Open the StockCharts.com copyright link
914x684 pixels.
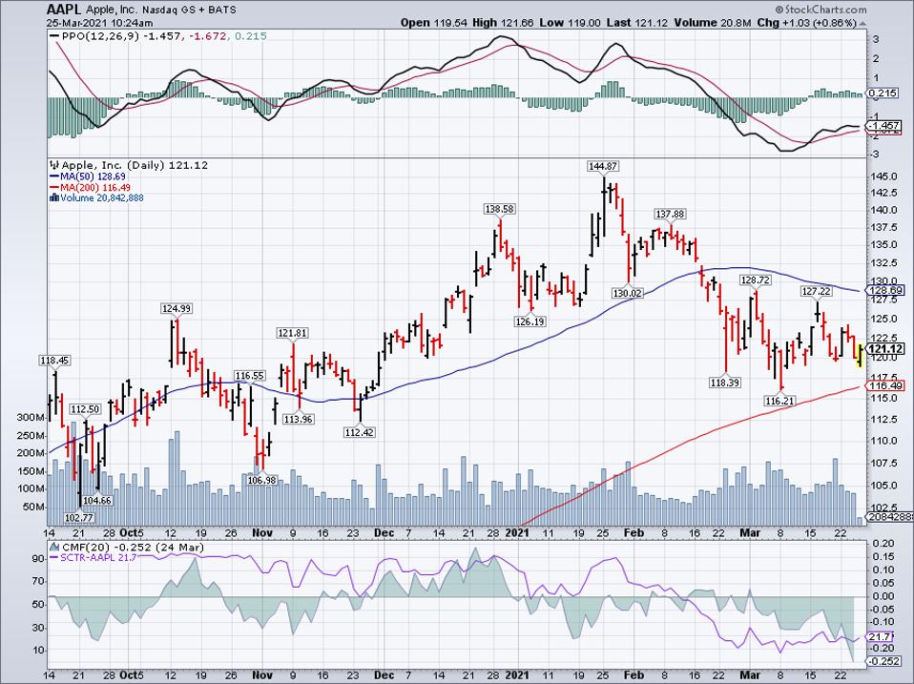(821, 10)
